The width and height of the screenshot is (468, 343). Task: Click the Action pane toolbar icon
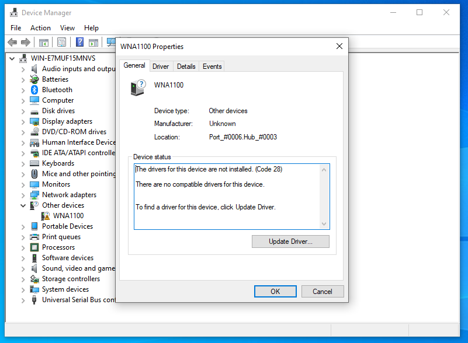(93, 43)
